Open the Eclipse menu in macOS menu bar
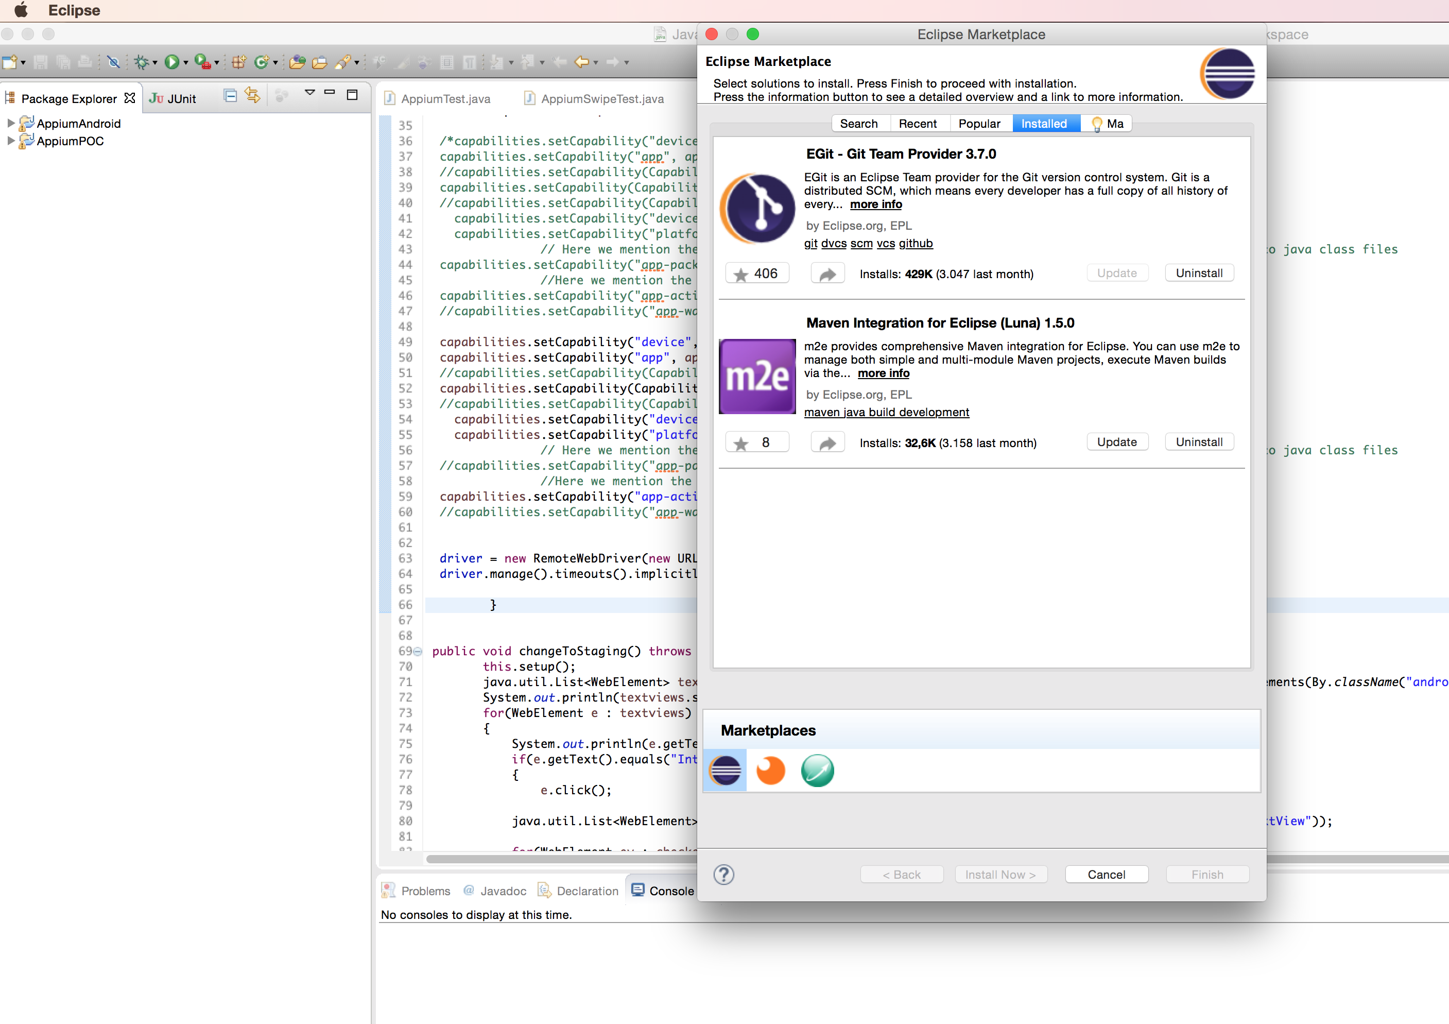Screen dimensions: 1449x1024 pos(74,10)
